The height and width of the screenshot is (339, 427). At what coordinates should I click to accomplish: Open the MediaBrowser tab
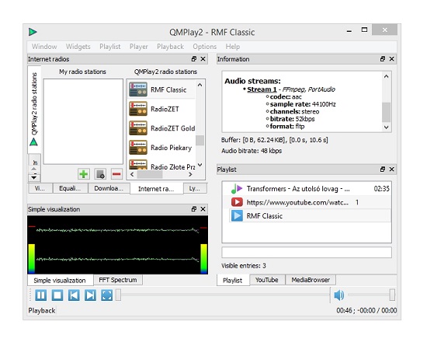[311, 280]
